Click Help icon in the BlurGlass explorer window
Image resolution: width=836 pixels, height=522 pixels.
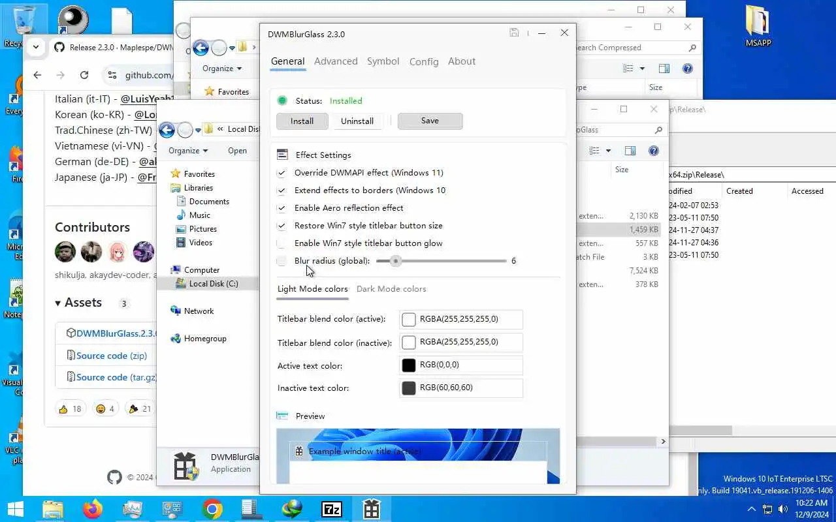pos(653,151)
